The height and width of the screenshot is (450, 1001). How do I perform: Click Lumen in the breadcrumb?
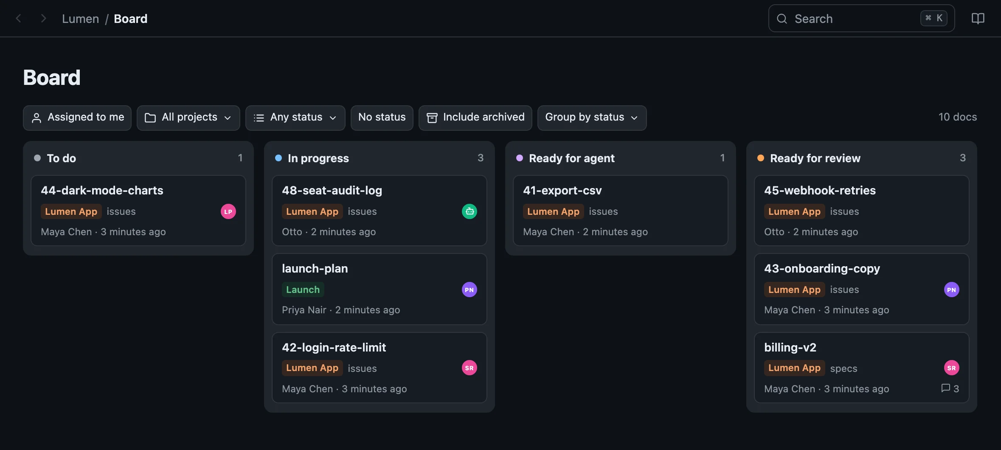click(x=81, y=19)
